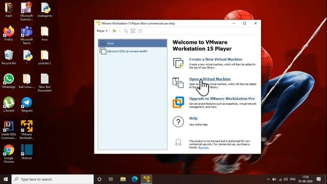Click the volume speaker tray icon
The width and height of the screenshot is (327, 184).
pyautogui.click(x=286, y=179)
